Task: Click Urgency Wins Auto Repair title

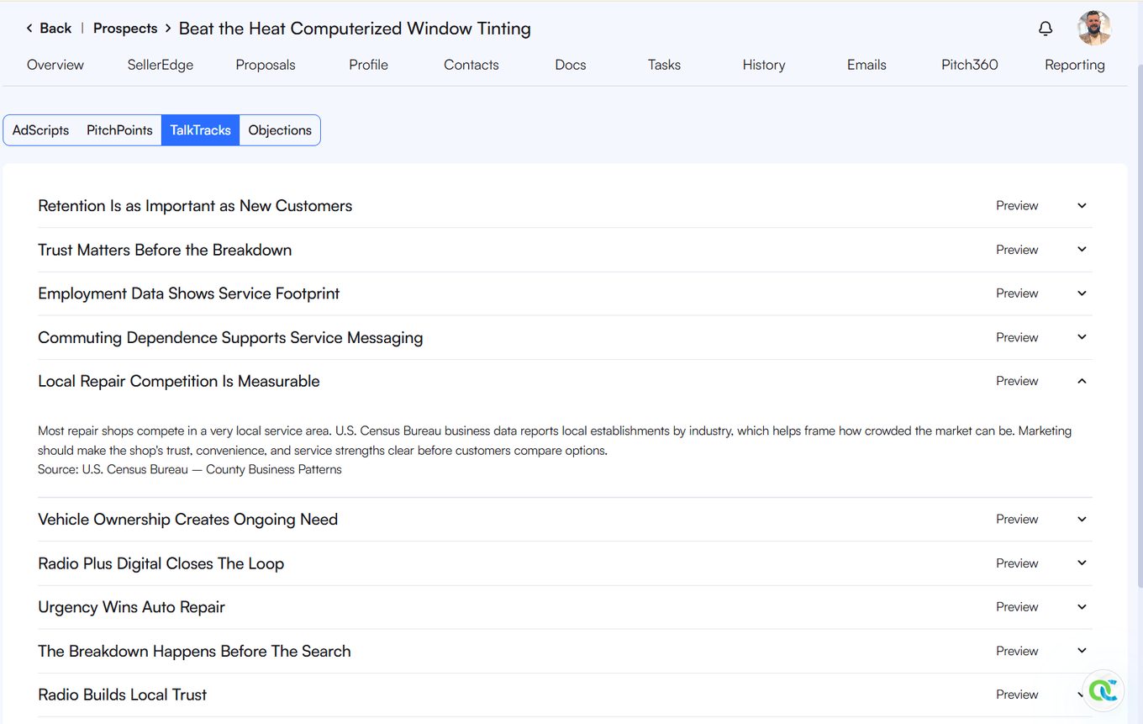Action: click(132, 607)
